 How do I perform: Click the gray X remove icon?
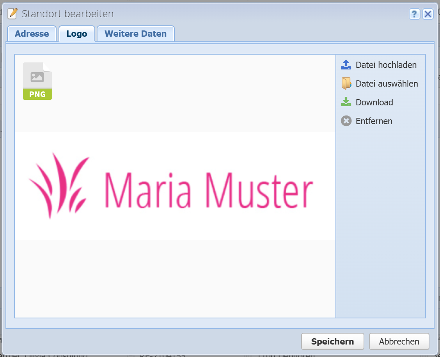346,121
